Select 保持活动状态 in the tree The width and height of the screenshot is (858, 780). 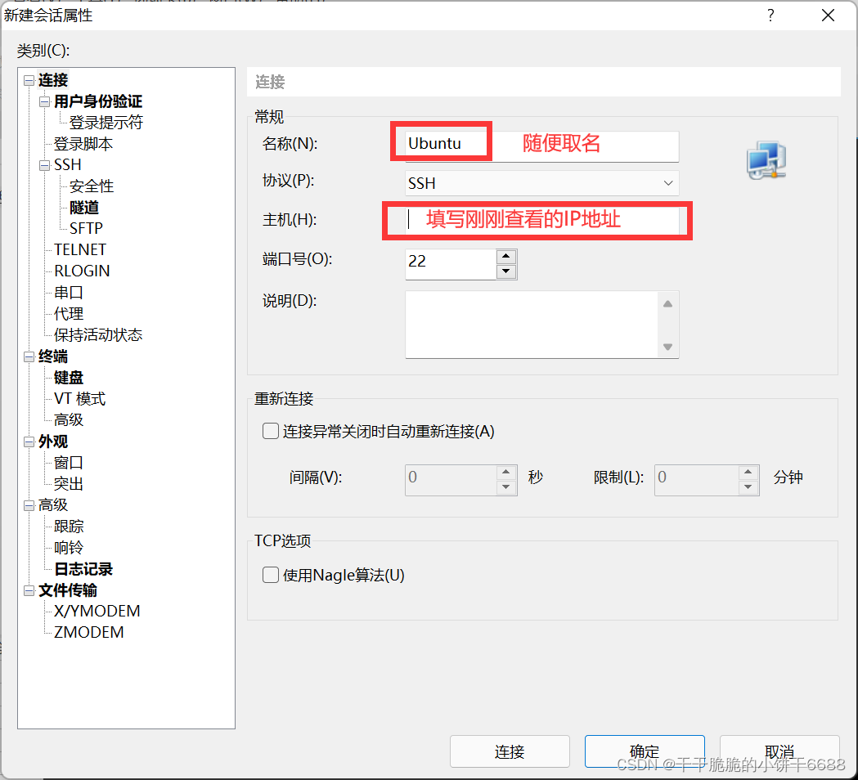98,334
